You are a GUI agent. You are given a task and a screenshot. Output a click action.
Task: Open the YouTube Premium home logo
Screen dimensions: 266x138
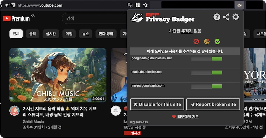point(16,18)
